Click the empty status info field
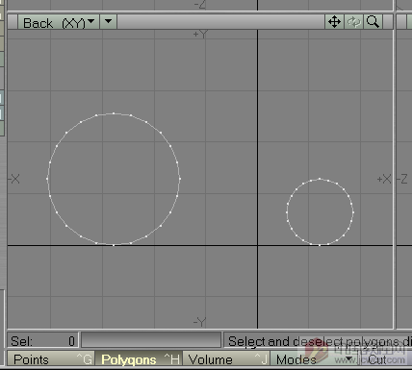The image size is (412, 370). (151, 340)
